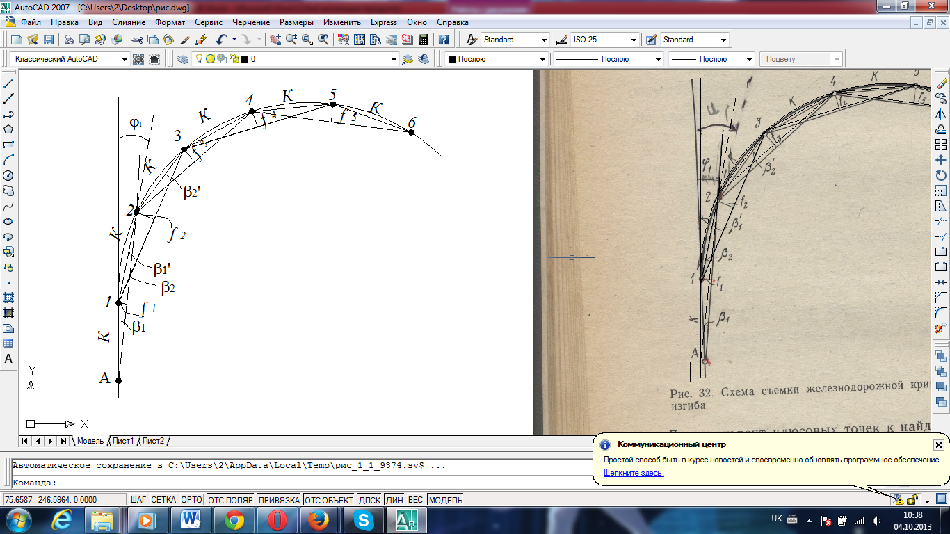The height and width of the screenshot is (534, 950).
Task: Toggle ДИН dynamic input
Action: pyautogui.click(x=395, y=500)
